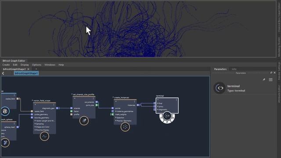281x158 pixels.
Task: Add a new graph tab with plus
Action: 36,69
